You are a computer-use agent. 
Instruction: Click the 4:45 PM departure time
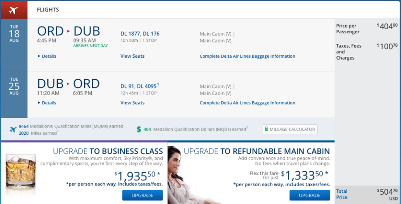point(47,40)
